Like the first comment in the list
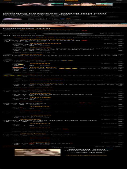Screen dimensions: 127x169 [x=7, y=41]
